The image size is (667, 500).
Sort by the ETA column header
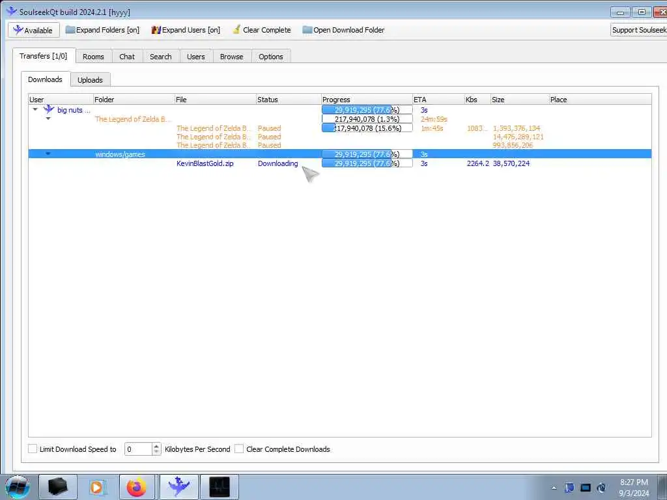438,100
